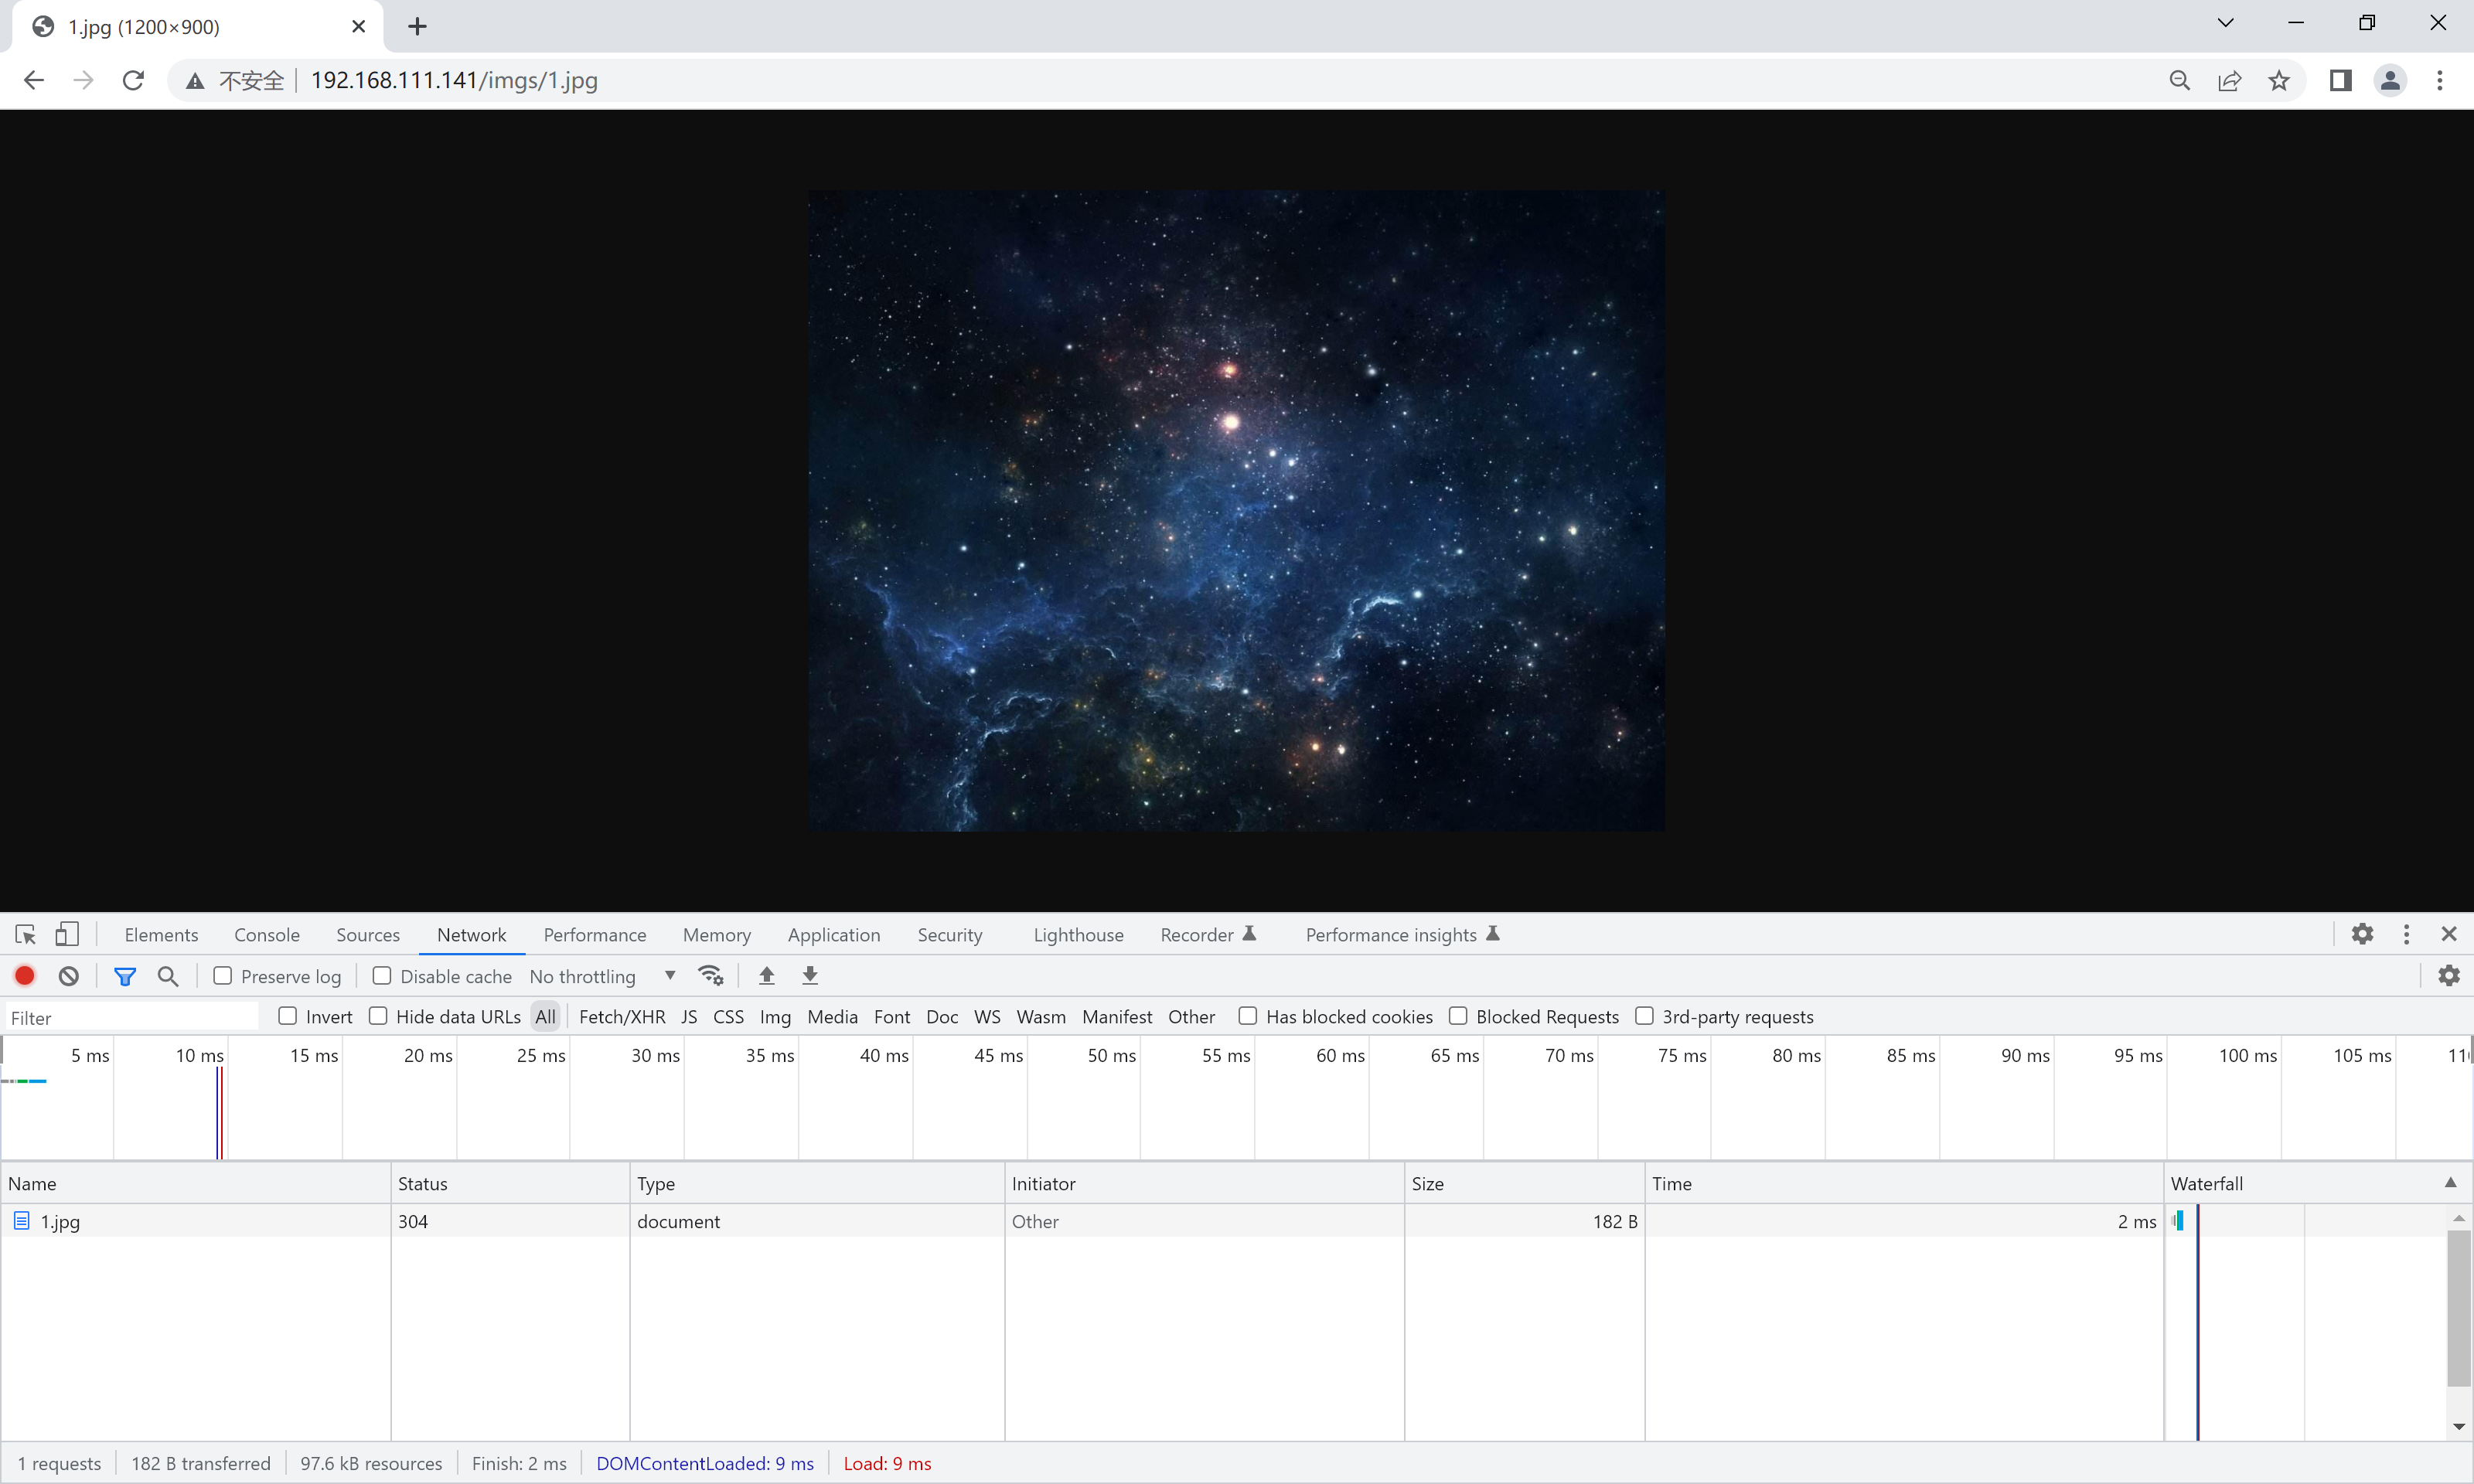Screen dimensions: 2474x1484
Task: Click the Img filter button
Action: 774,1016
